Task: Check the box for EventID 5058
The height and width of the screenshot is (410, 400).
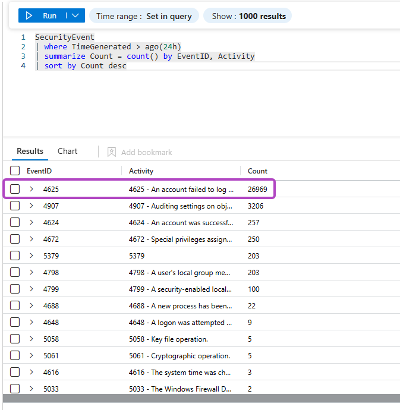Action: 15,339
